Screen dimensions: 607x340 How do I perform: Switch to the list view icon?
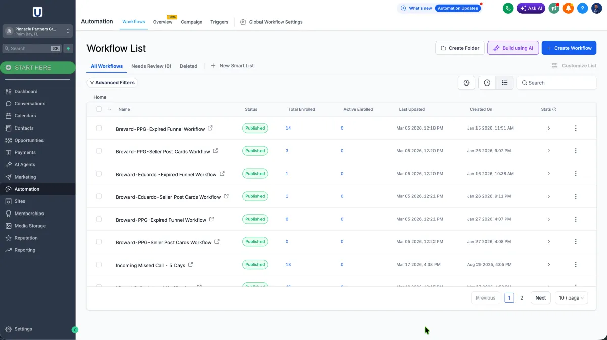click(x=504, y=83)
